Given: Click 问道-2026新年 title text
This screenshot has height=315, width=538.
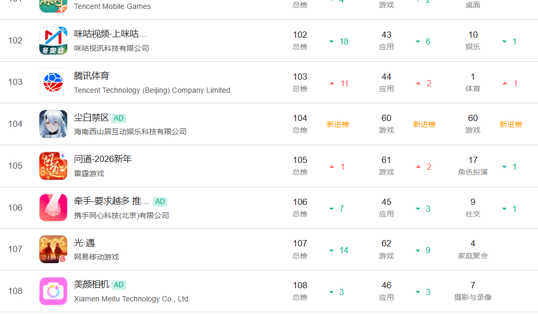Looking at the screenshot, I should [x=103, y=159].
